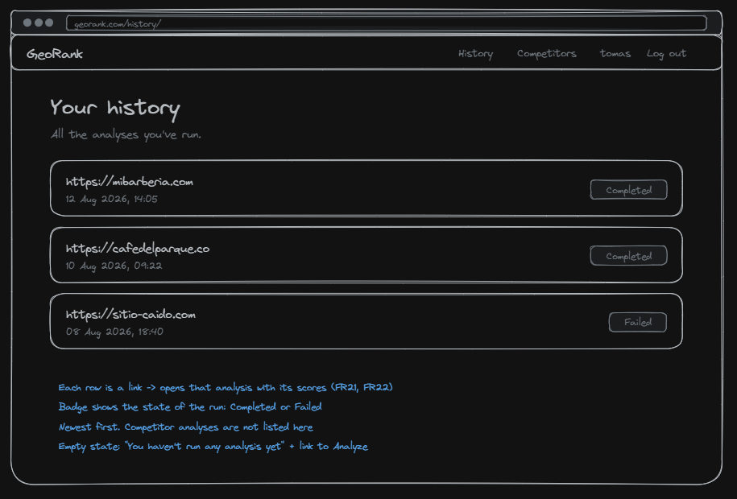
Task: Click the Your history heading
Action: coord(115,109)
